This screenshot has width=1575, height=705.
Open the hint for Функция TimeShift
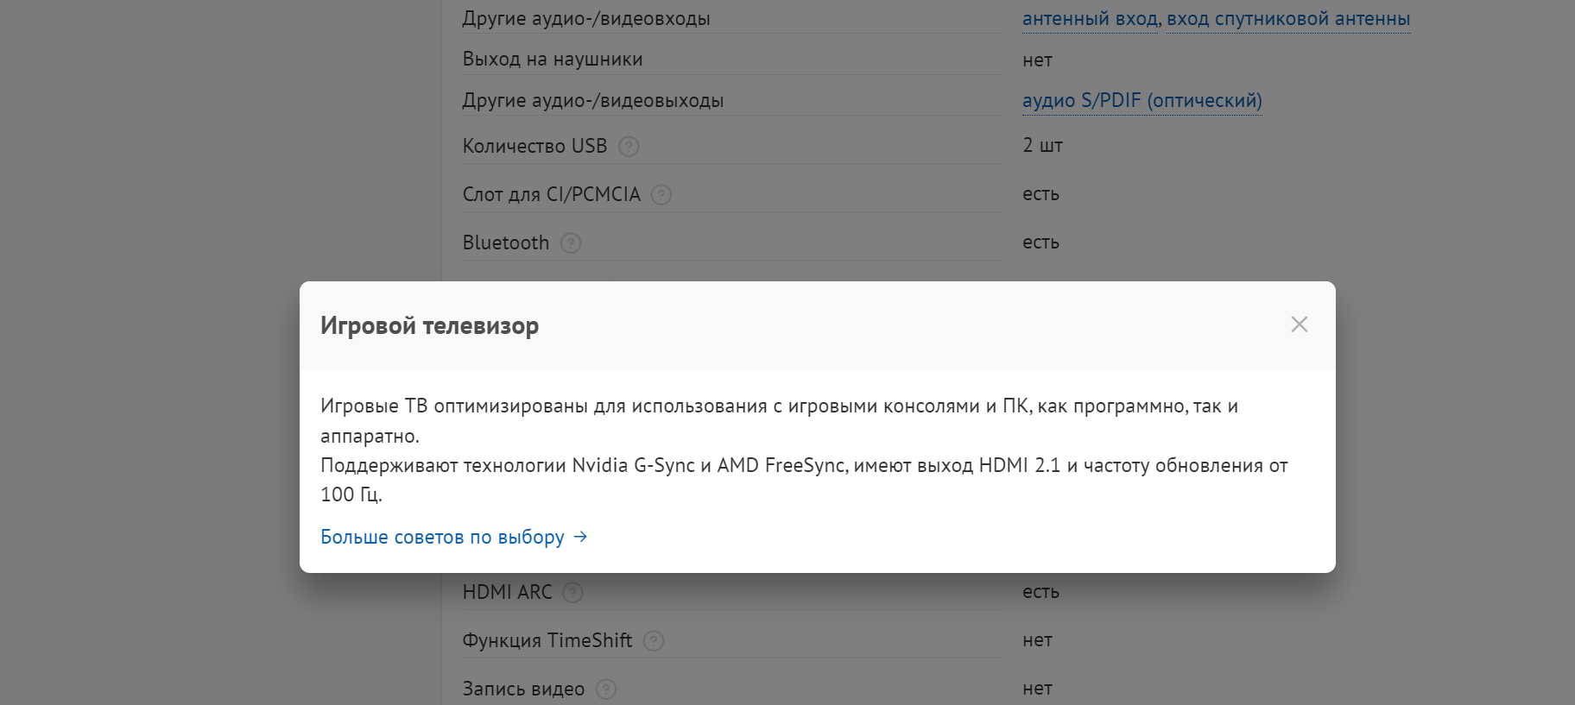(654, 640)
